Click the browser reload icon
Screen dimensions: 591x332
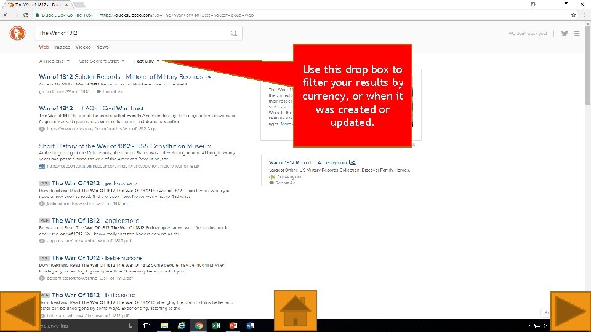pos(26,15)
